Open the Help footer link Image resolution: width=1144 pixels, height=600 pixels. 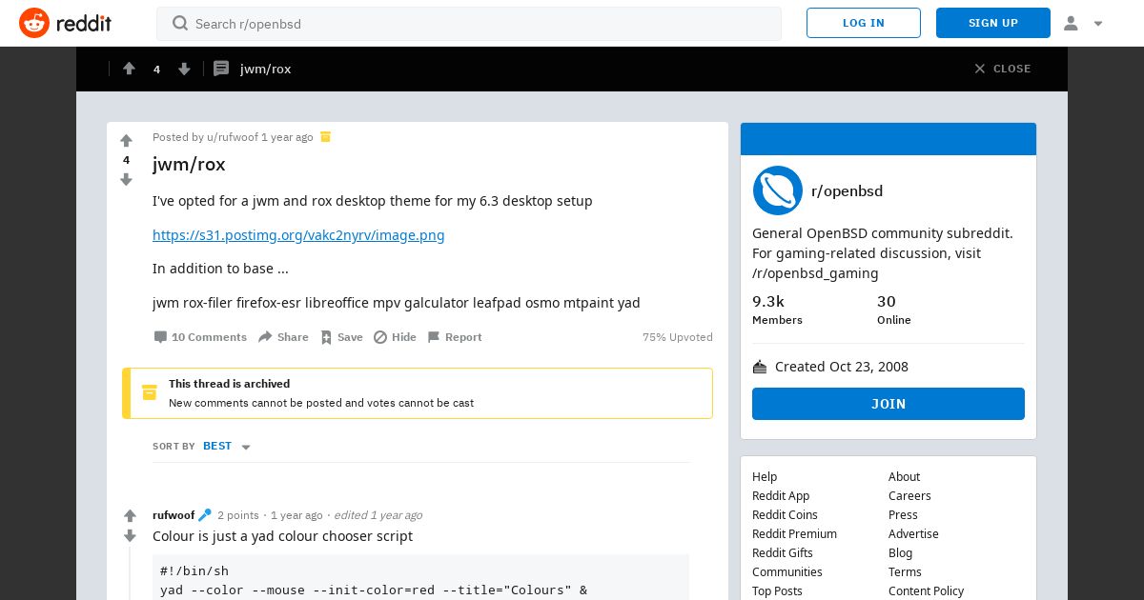[765, 477]
